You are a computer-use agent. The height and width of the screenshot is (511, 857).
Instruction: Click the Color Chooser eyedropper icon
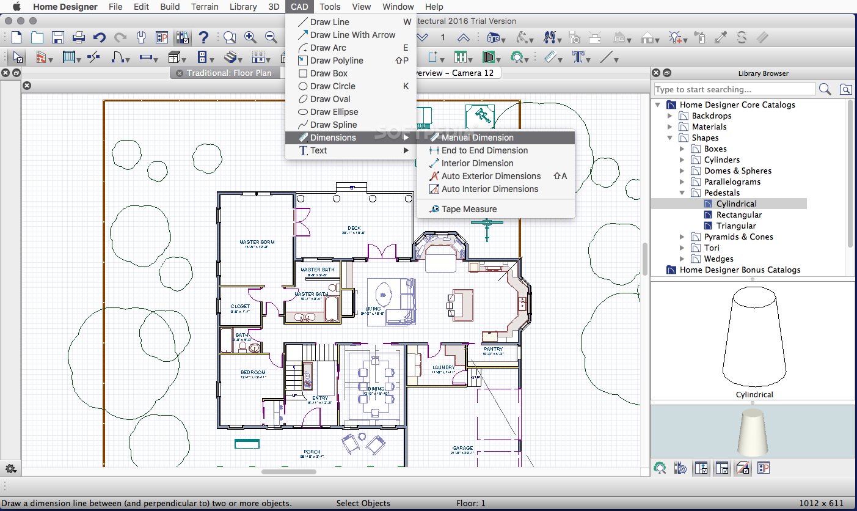(721, 37)
